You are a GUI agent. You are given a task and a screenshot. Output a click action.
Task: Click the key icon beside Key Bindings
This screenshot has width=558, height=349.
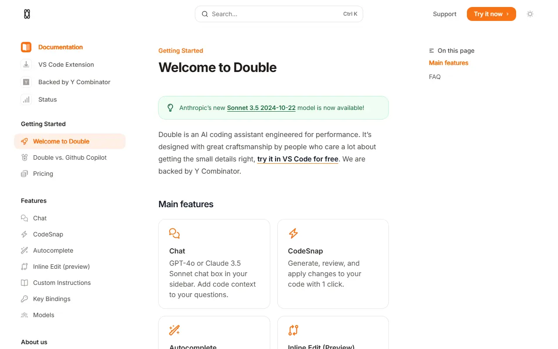[24, 299]
